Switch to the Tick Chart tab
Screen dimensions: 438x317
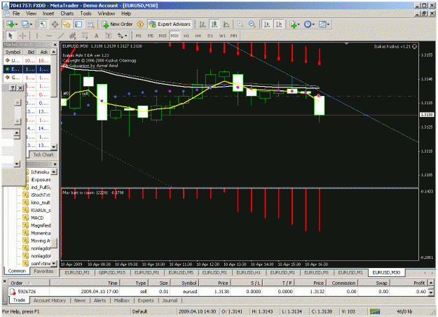click(x=43, y=155)
